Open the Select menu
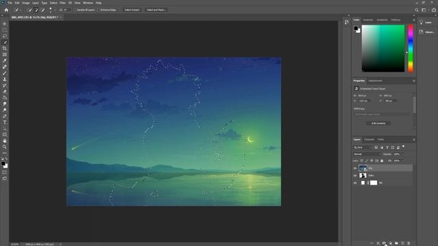Screen dimensions: 438x246 (53, 3)
